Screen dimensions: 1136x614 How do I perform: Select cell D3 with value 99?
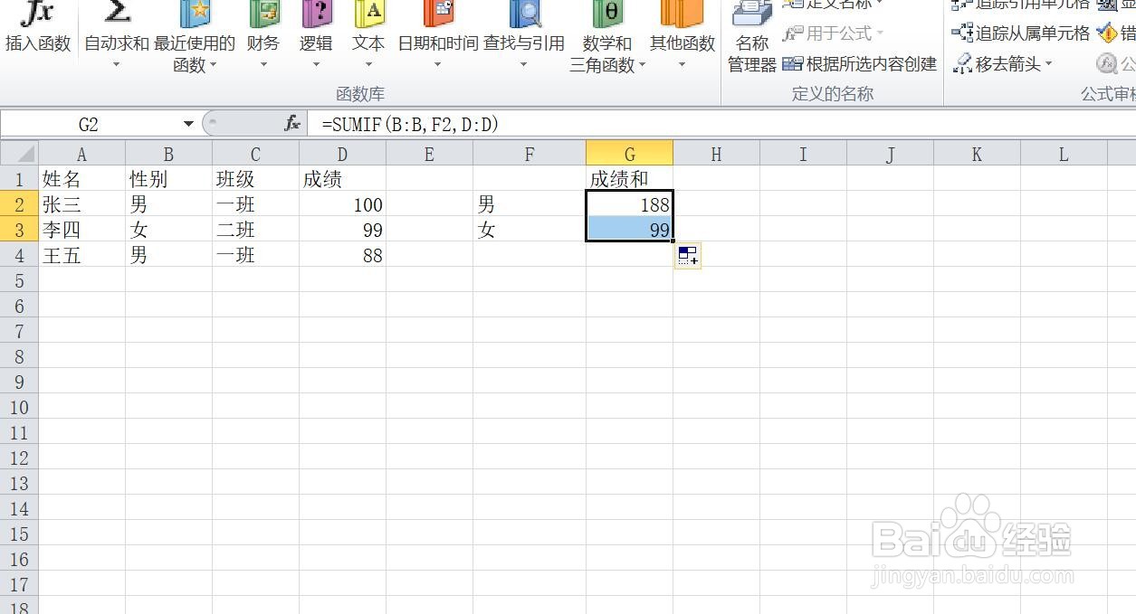coord(342,230)
